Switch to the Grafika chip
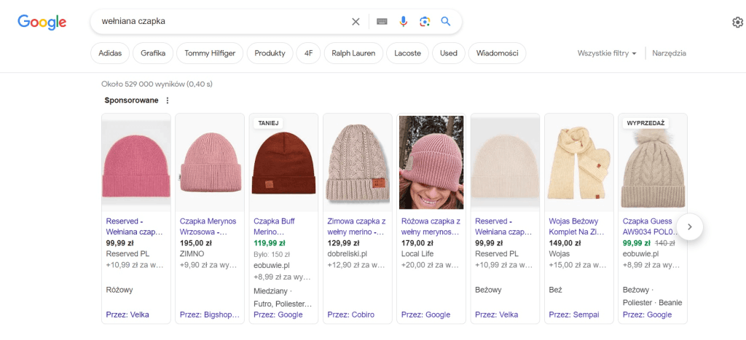Viewport: 746px width, 340px height. tap(153, 53)
